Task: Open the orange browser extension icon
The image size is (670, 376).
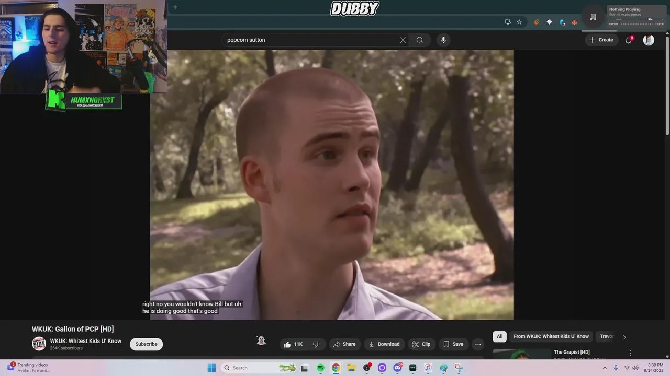Action: pos(537,22)
